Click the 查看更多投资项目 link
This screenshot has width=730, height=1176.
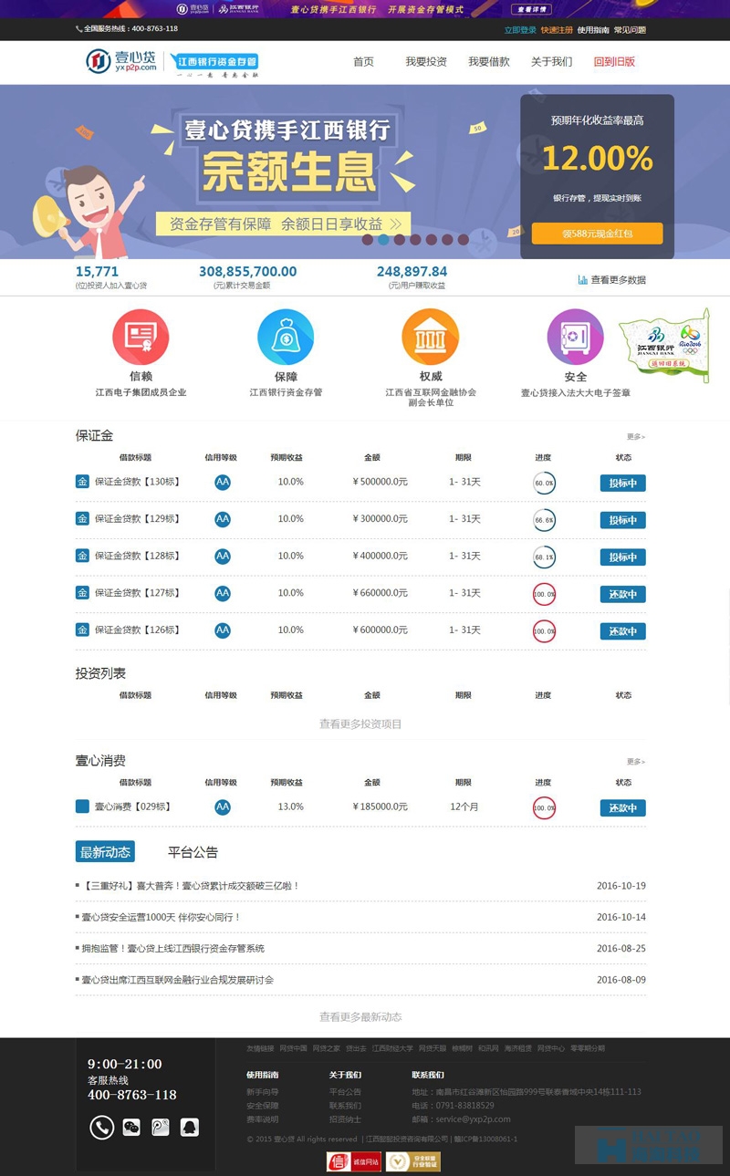[360, 724]
